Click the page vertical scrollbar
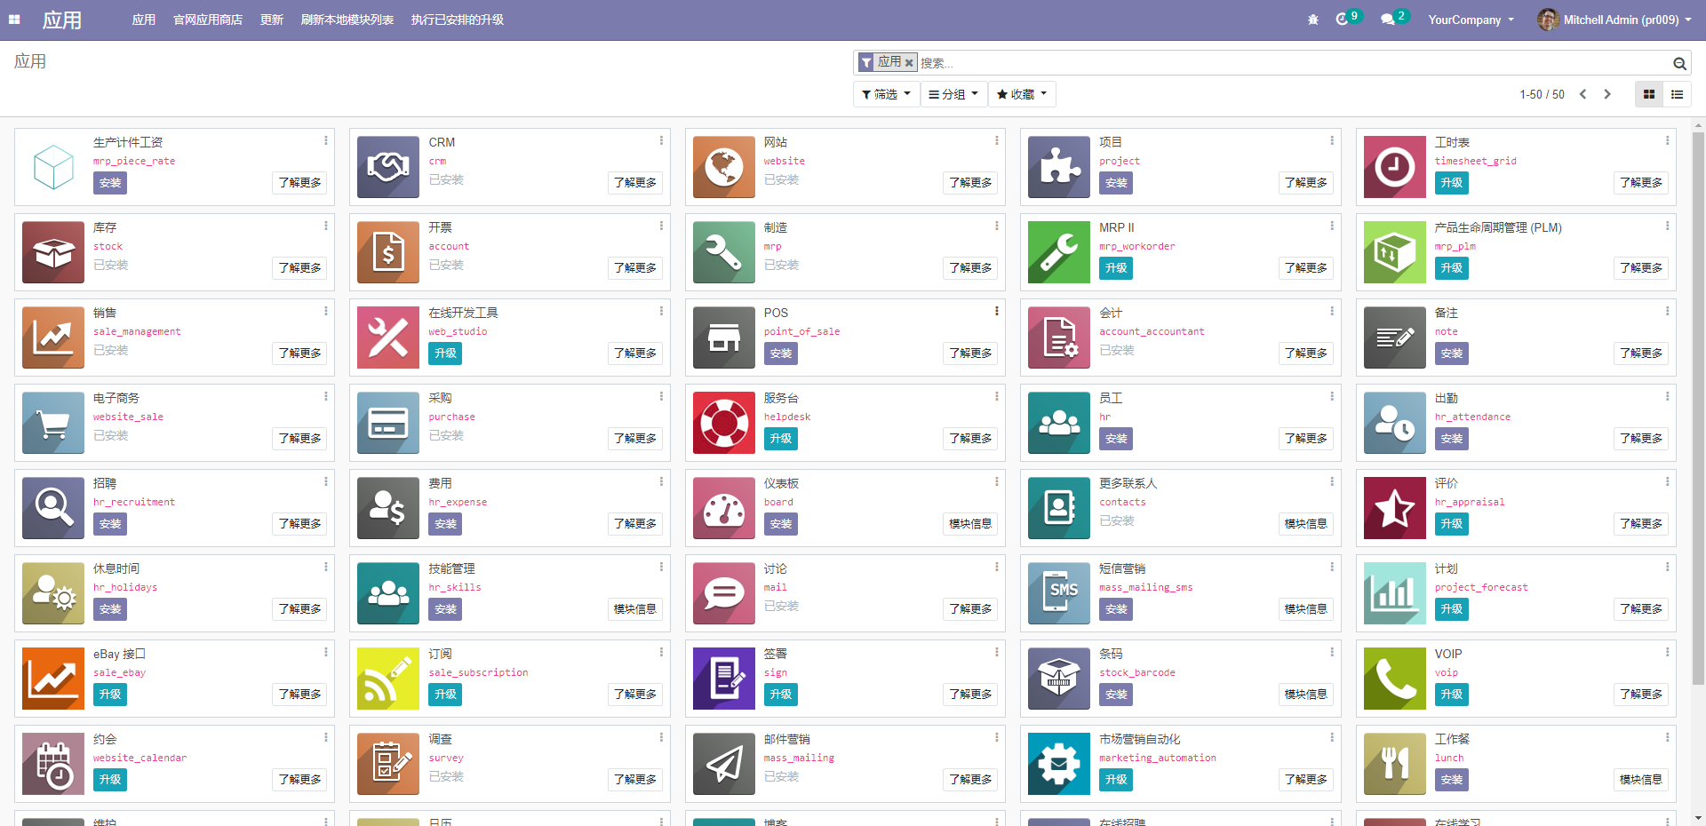Screen dimensions: 1706x826 tap(1698, 409)
